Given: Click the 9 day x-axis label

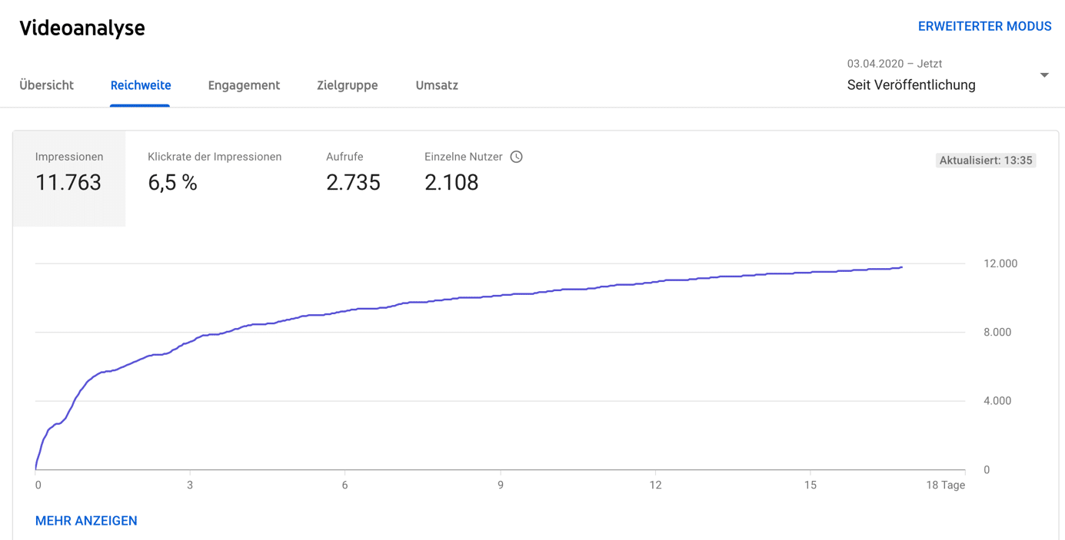Looking at the screenshot, I should [501, 485].
